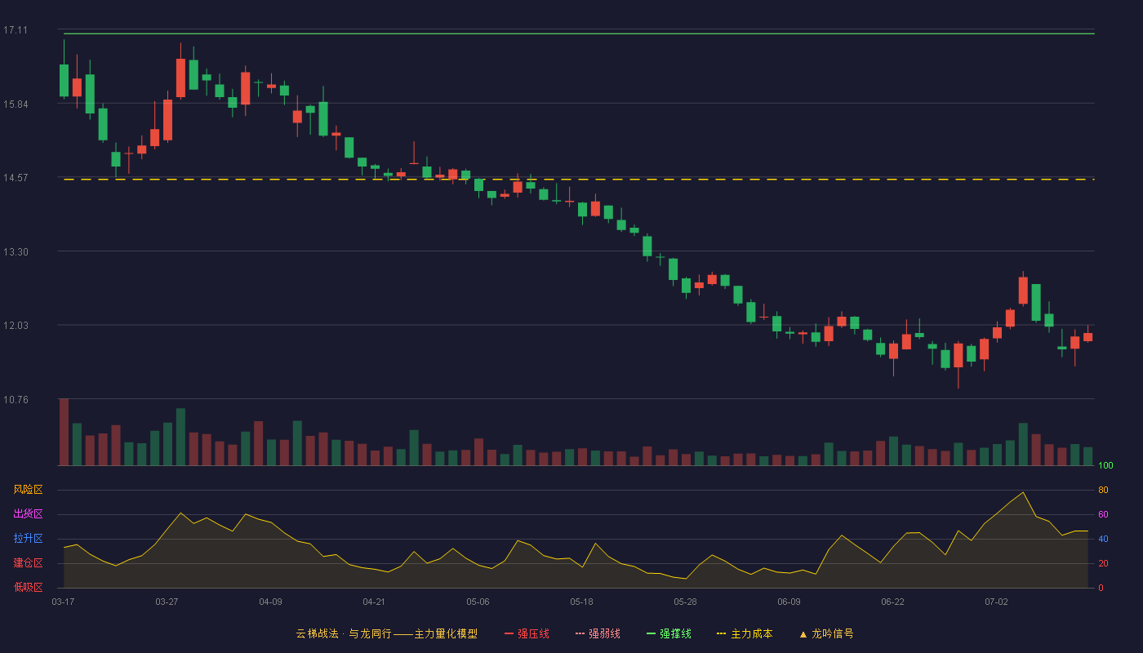Select the 04-21 date label

click(x=374, y=602)
